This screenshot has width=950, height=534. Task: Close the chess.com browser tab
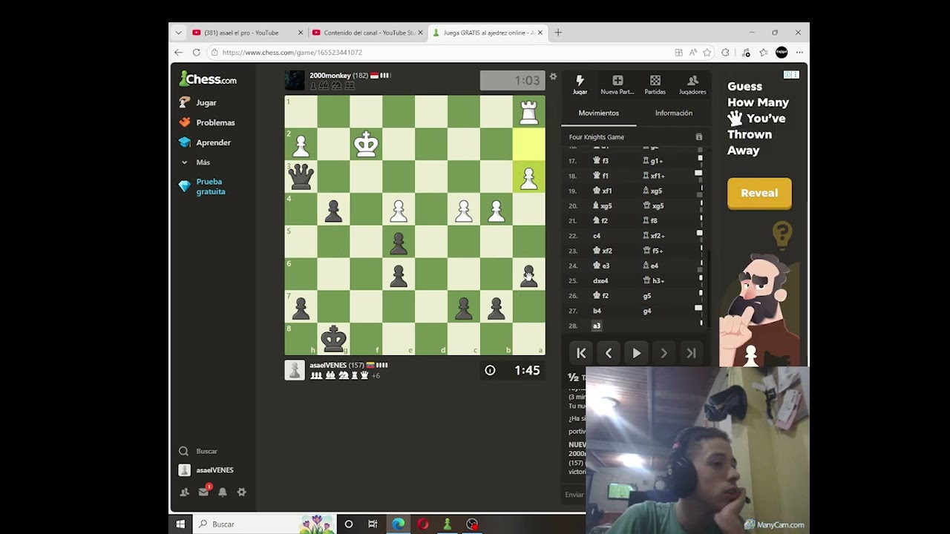(540, 33)
